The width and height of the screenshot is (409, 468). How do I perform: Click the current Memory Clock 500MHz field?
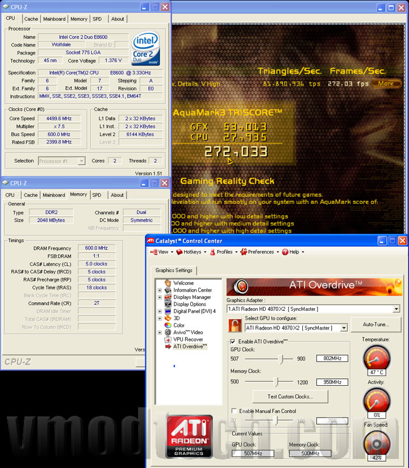coord(310,453)
